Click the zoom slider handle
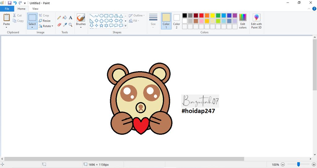 tap(298, 164)
